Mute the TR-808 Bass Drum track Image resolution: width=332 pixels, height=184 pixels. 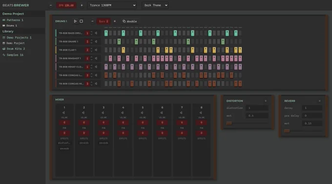pyautogui.click(x=96, y=33)
